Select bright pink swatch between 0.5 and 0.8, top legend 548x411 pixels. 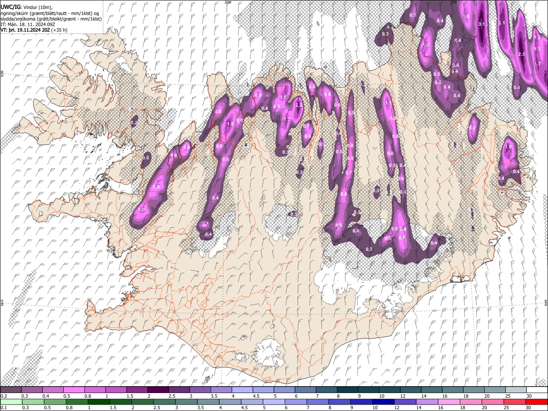[x=74, y=390]
